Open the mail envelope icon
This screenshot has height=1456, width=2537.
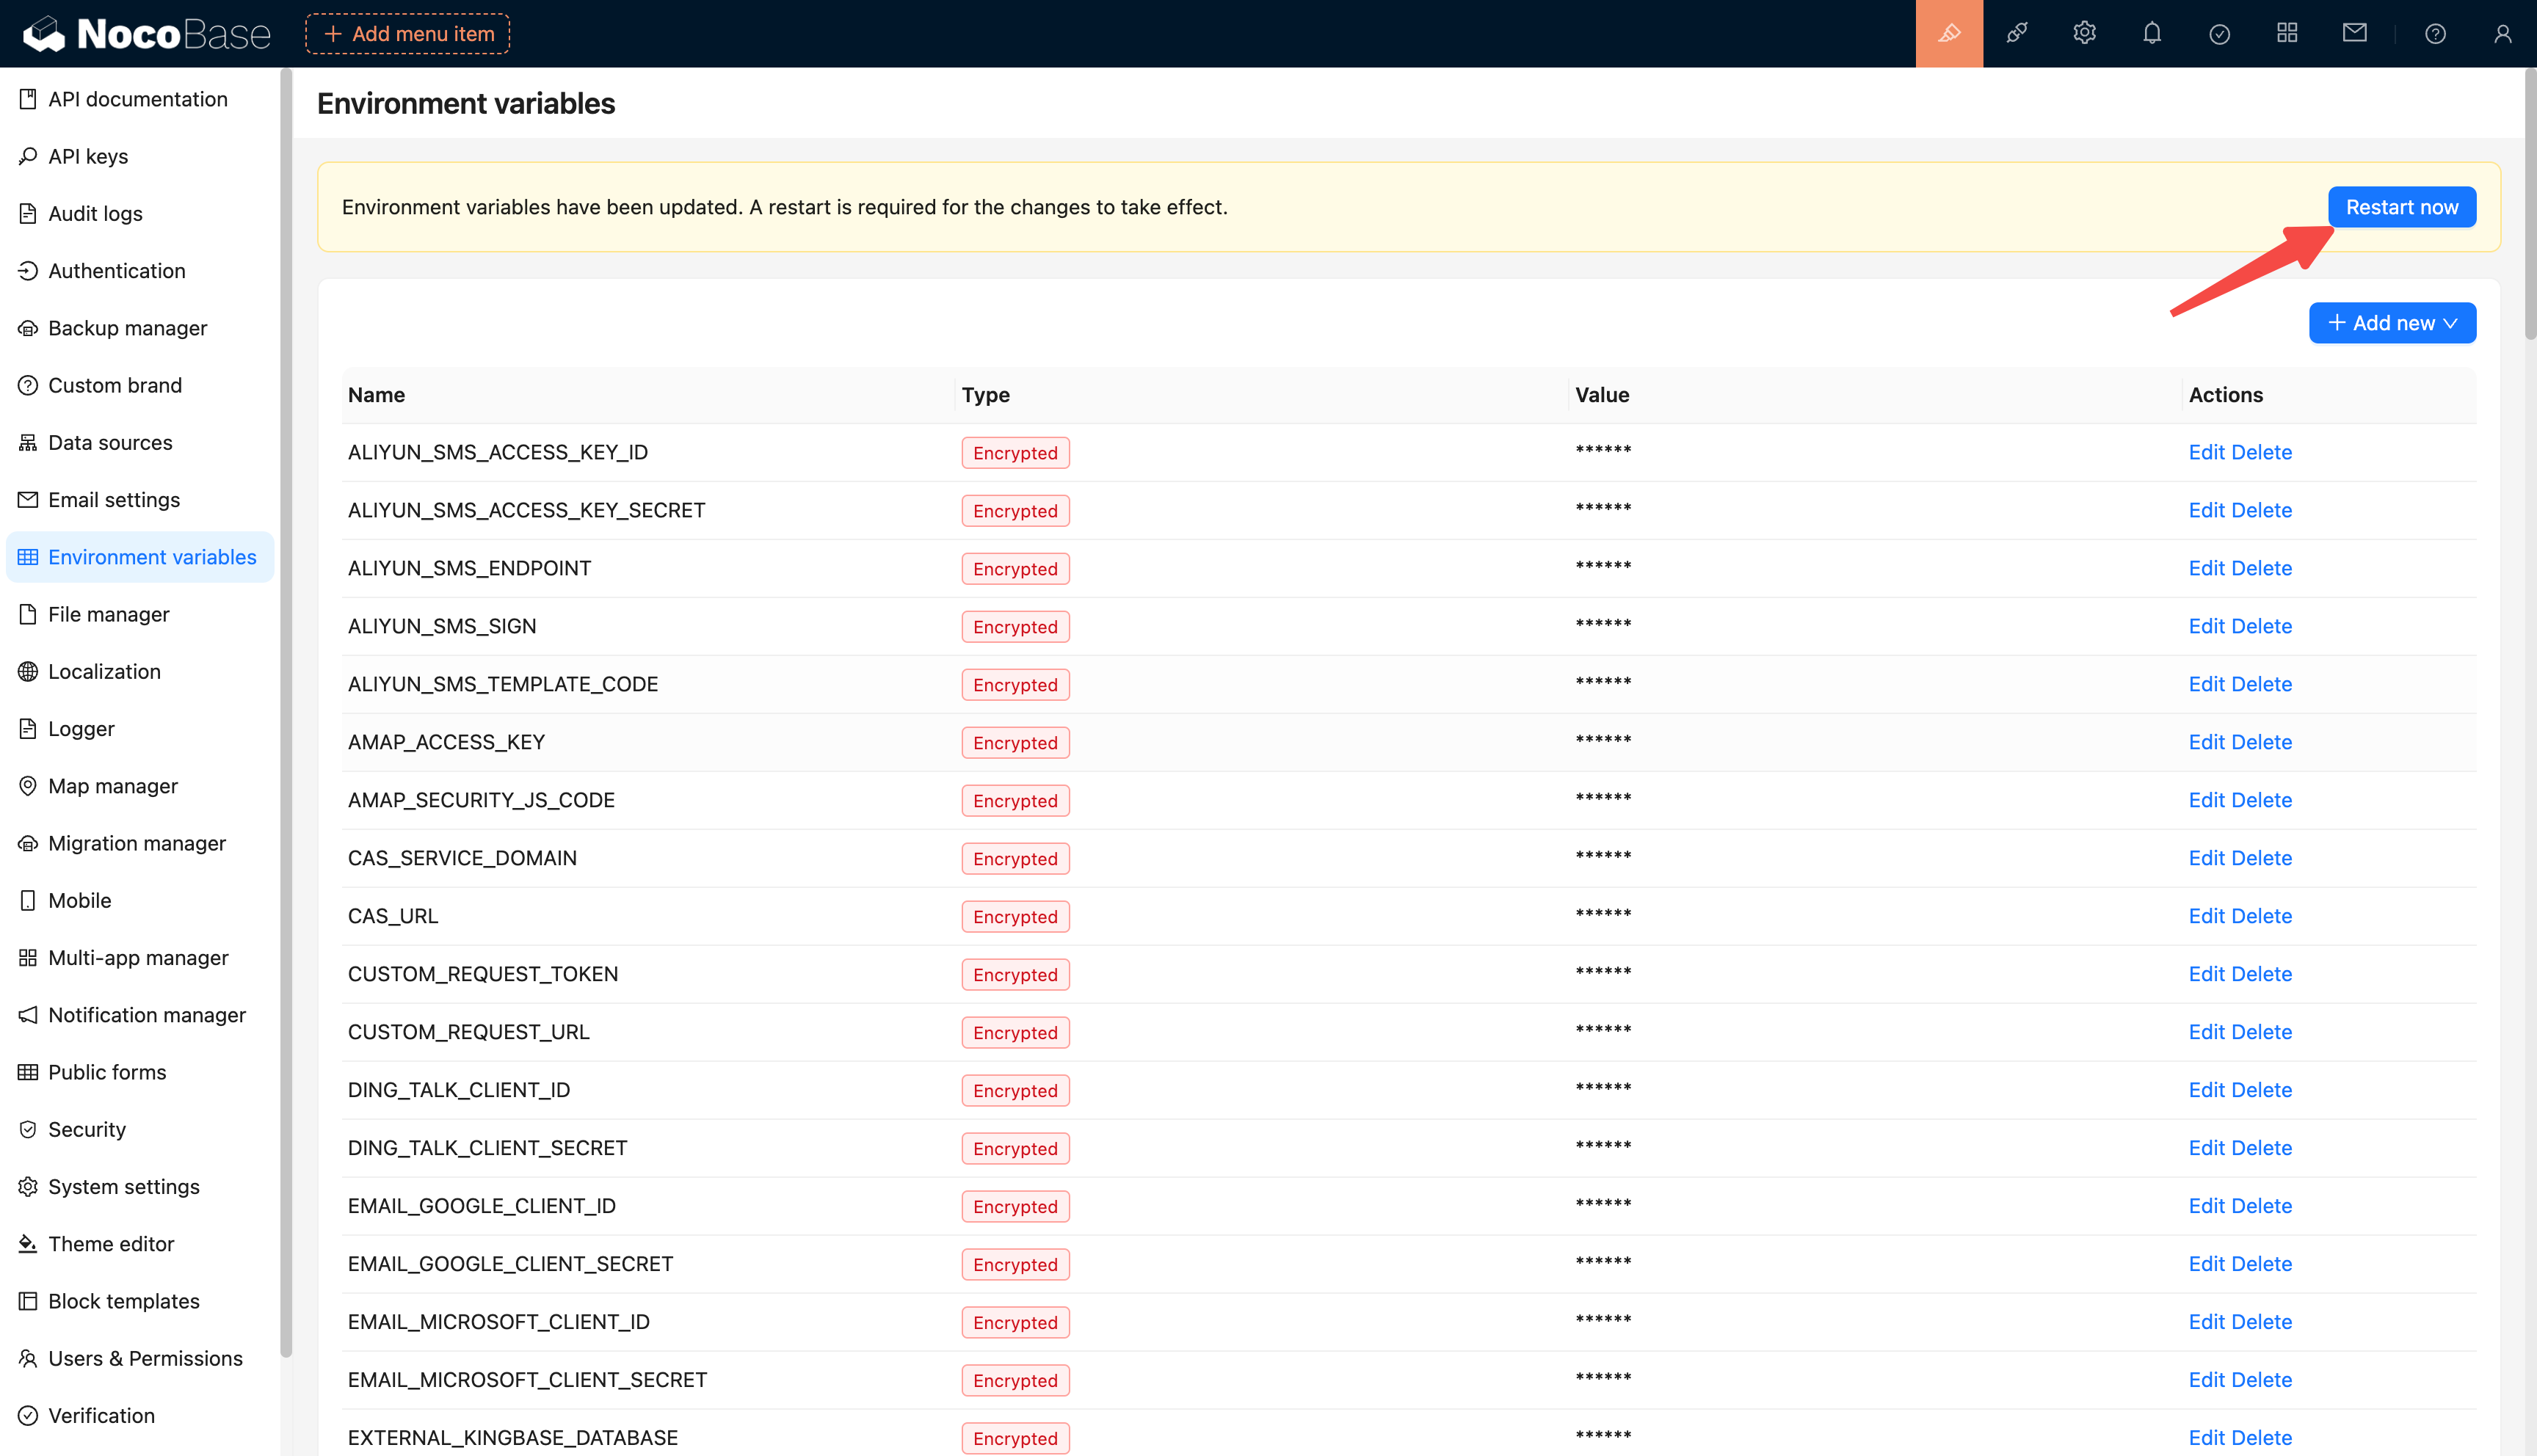tap(2354, 33)
